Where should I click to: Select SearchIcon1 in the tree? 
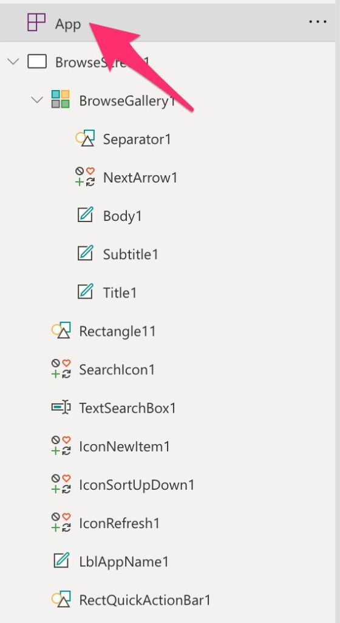pyautogui.click(x=117, y=369)
